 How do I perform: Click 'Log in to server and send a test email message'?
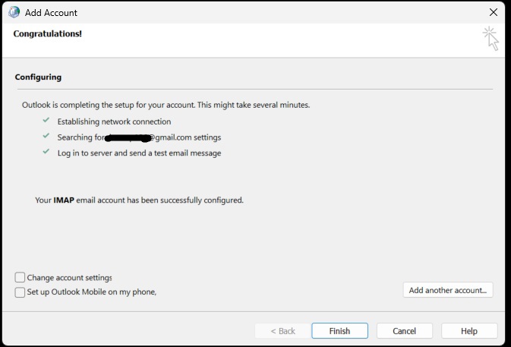pos(139,153)
